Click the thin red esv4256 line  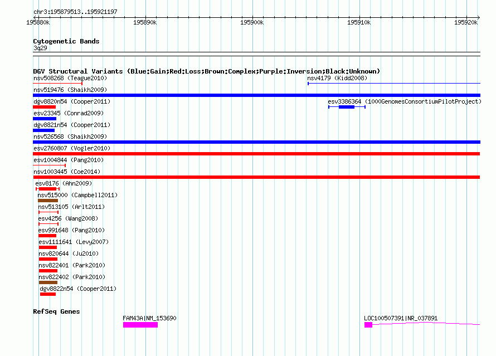click(48, 224)
